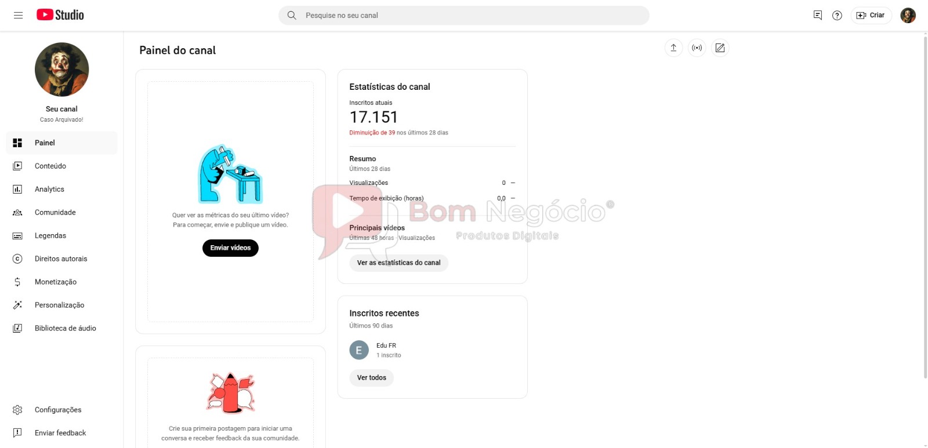Click the upload videos arrow icon

[673, 48]
